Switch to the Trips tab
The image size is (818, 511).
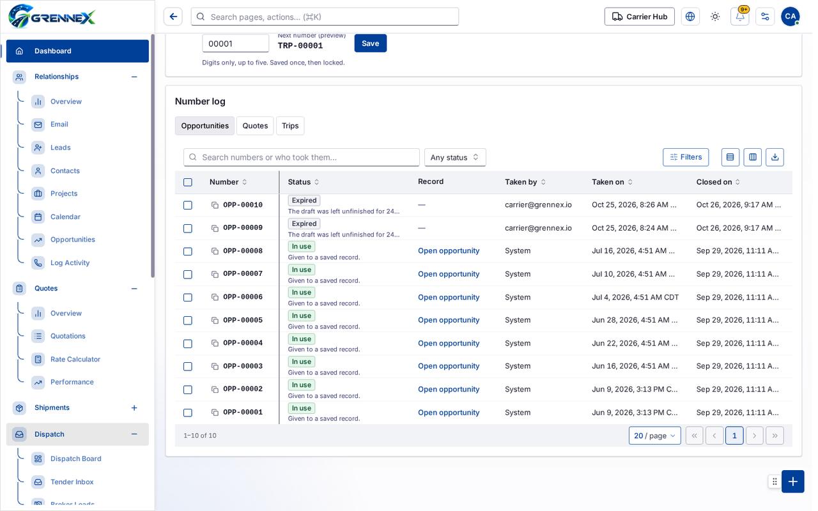pyautogui.click(x=290, y=126)
